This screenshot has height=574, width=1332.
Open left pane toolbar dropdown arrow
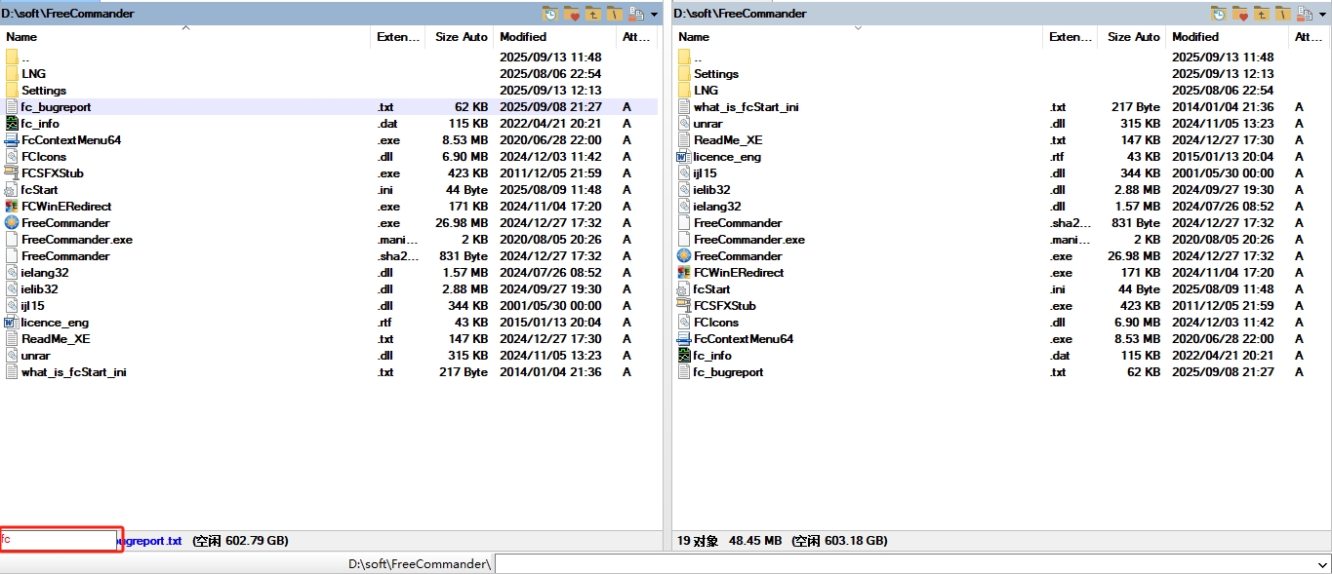tap(654, 15)
